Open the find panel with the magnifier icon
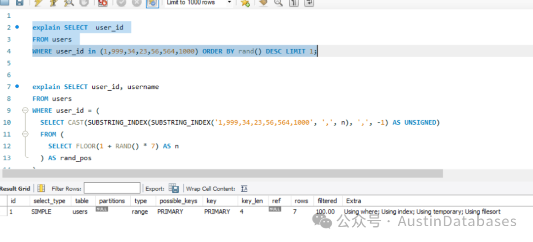 pos(278,3)
